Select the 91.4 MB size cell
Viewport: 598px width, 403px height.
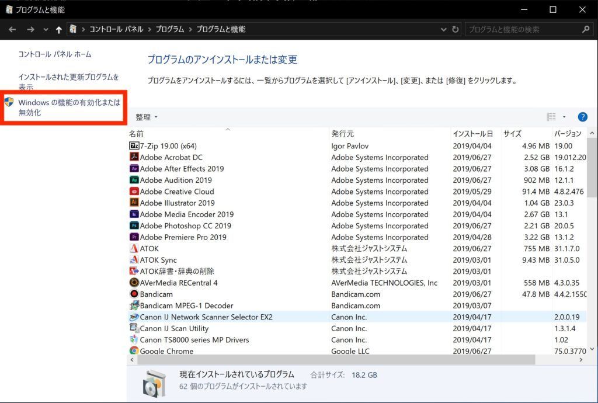point(536,192)
